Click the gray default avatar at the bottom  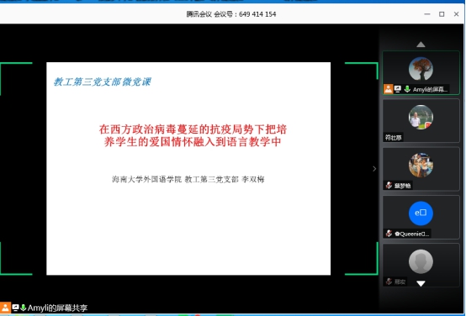[x=421, y=261]
